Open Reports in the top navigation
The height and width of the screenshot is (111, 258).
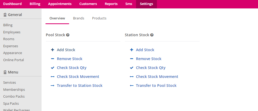pyautogui.click(x=111, y=4)
